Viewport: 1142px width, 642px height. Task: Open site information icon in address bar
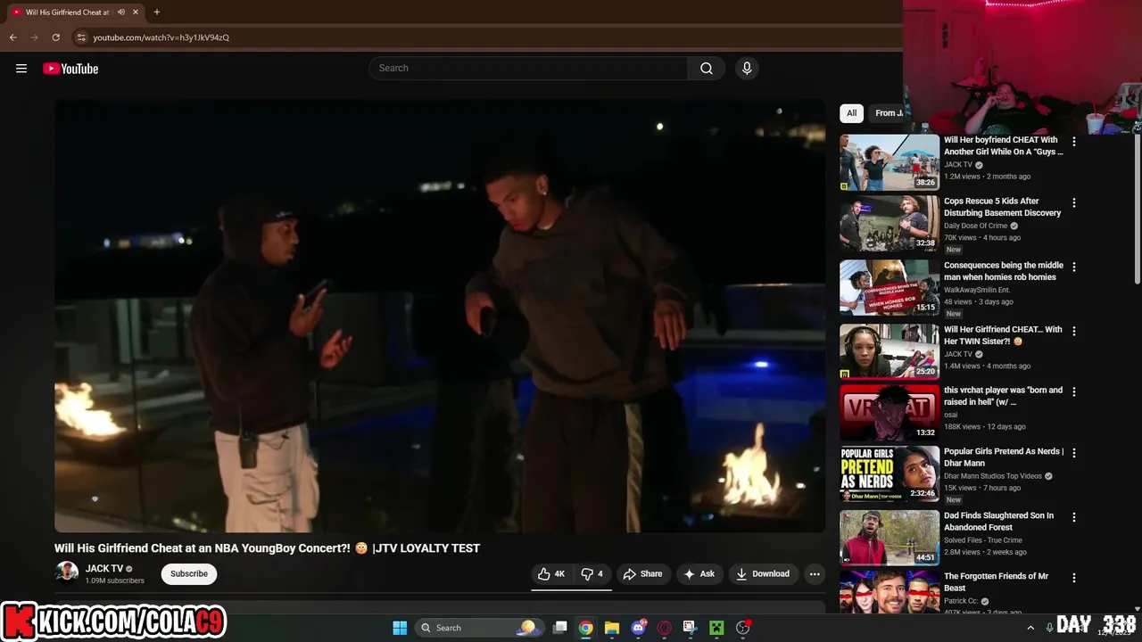click(x=81, y=37)
